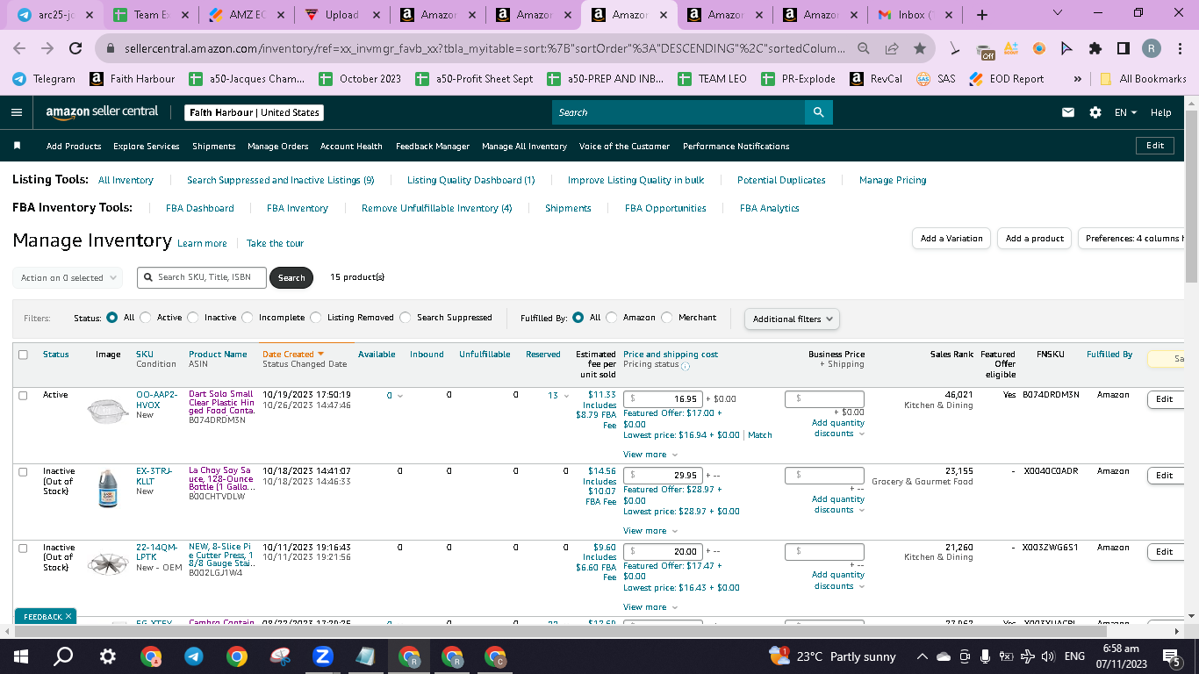Open the Telegram bookmark in the bookmarks bar

(x=44, y=78)
